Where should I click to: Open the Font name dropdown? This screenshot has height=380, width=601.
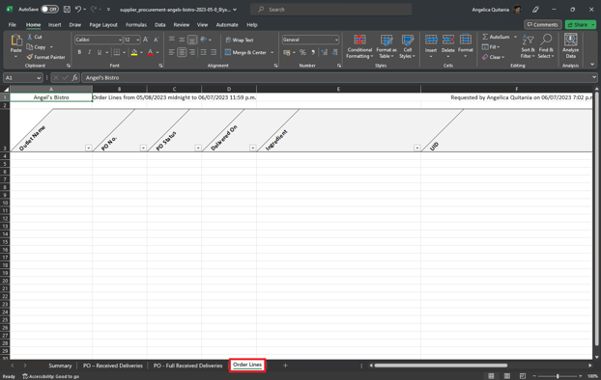[120, 40]
